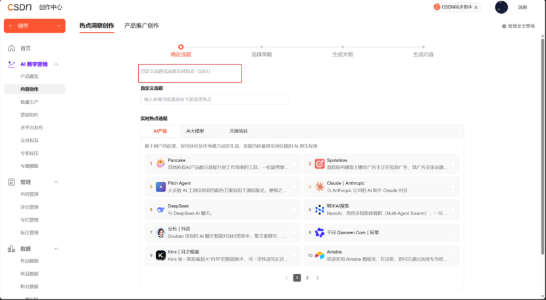
Task: Open 多平台发布 in sidebar
Action: [32, 127]
